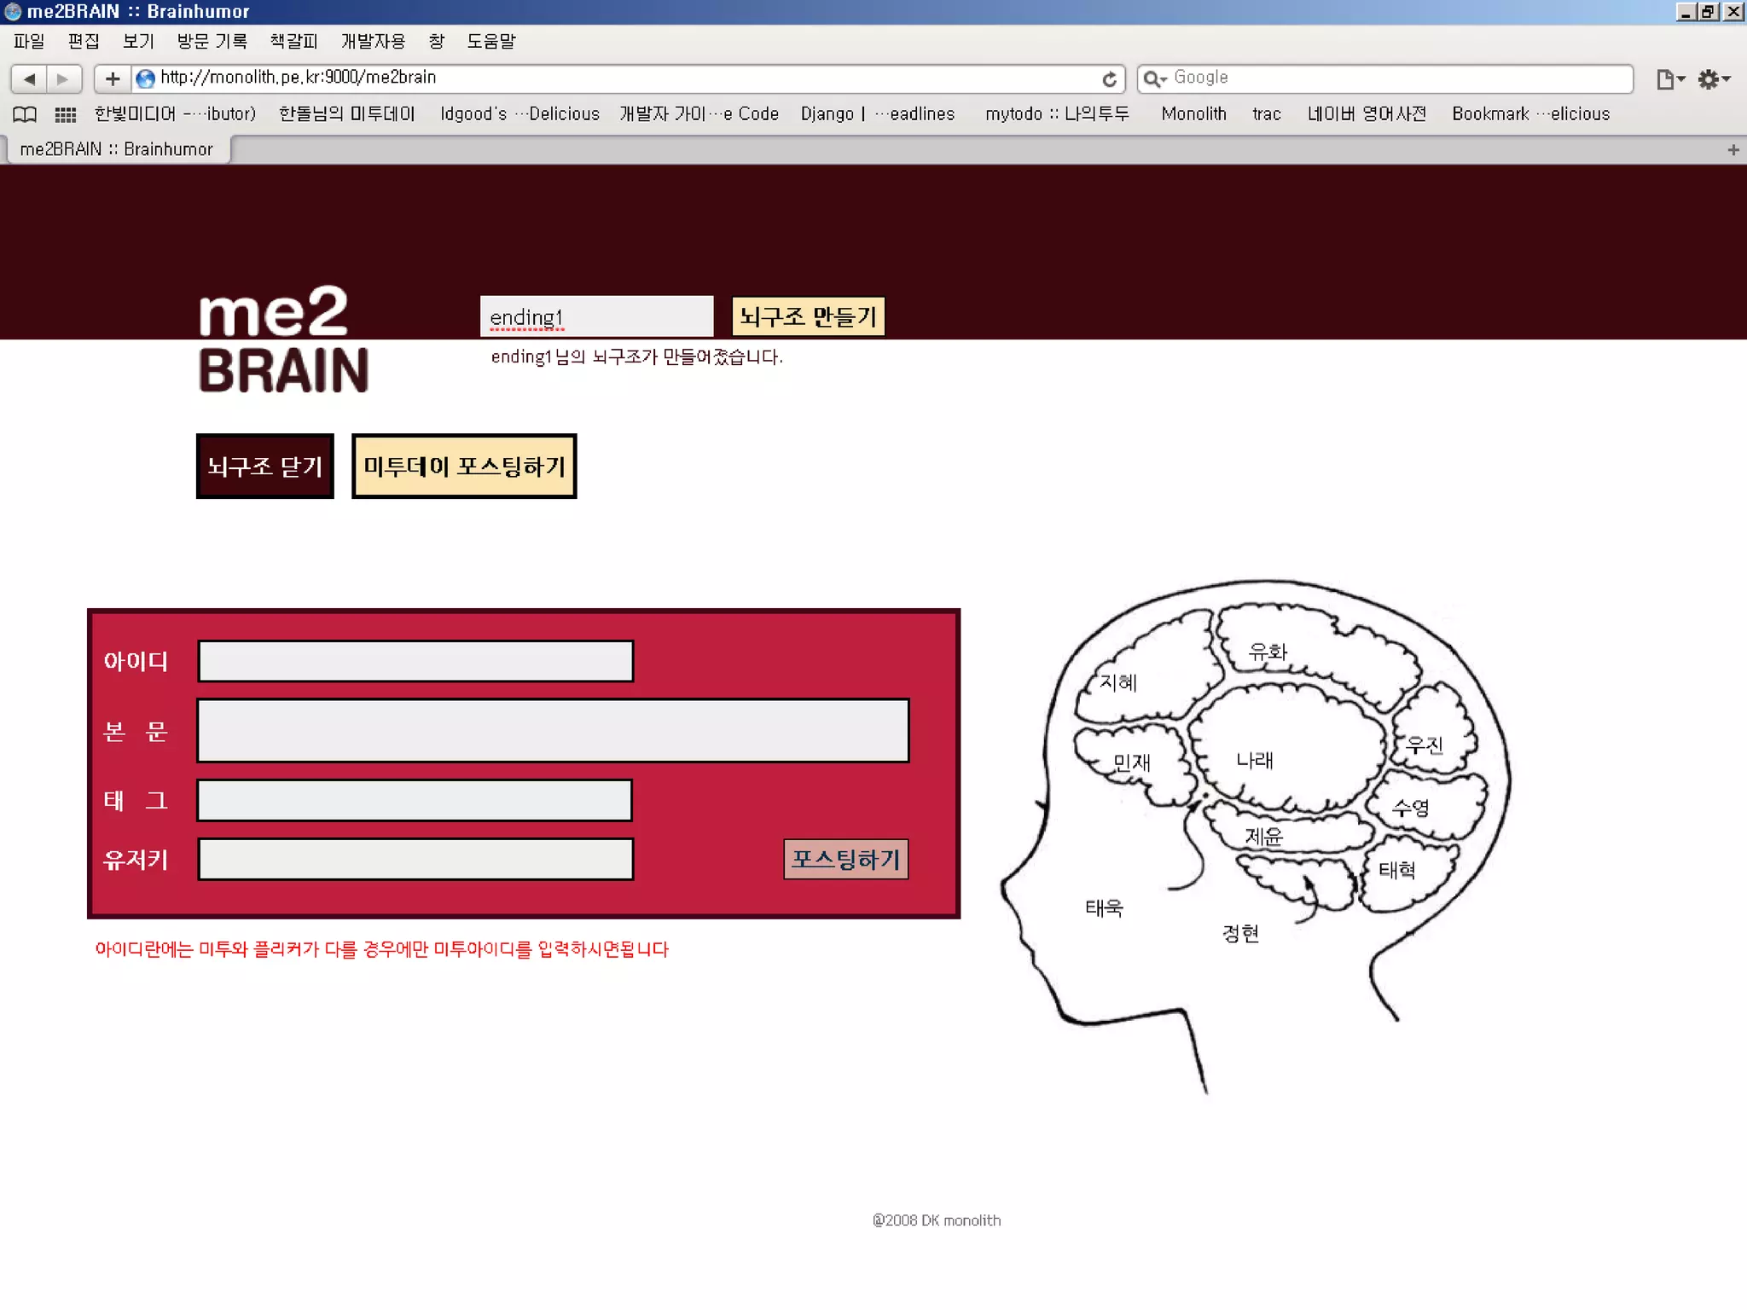The width and height of the screenshot is (1747, 1310).
Task: Click the 미투데이 포스팅하기 button
Action: pyautogui.click(x=464, y=466)
